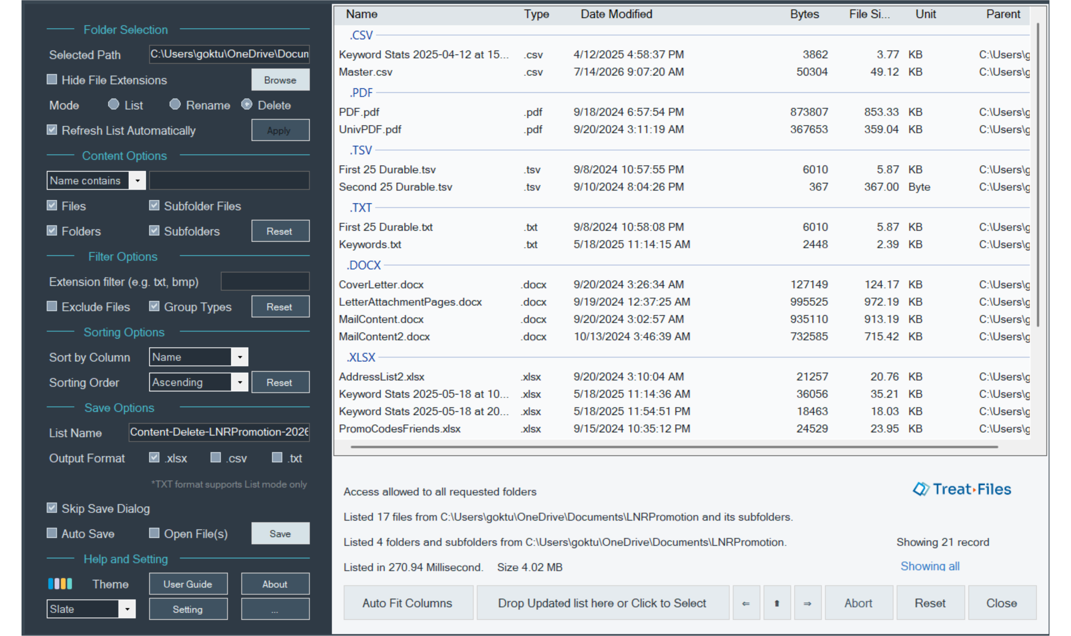Open the Slate theme dropdown

point(127,609)
